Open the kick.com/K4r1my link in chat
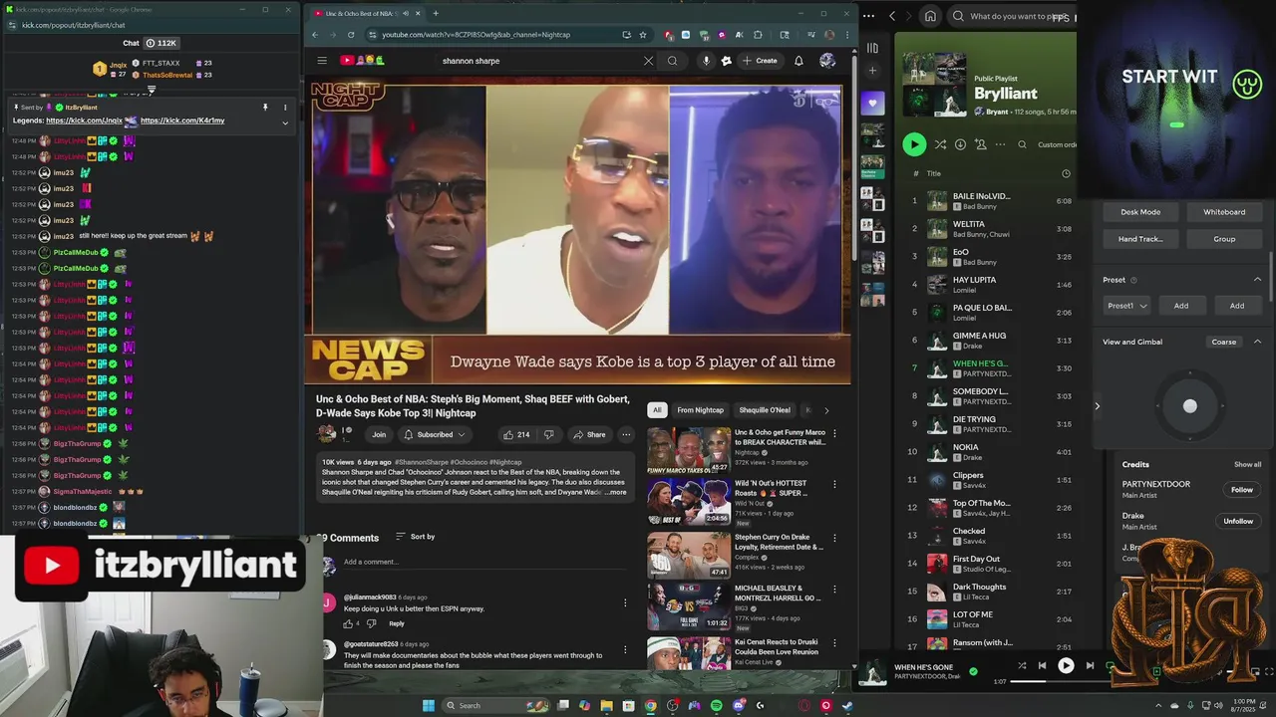This screenshot has height=717, width=1276. [182, 120]
